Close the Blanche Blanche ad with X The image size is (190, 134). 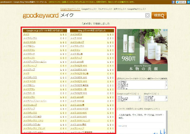tap(167, 30)
